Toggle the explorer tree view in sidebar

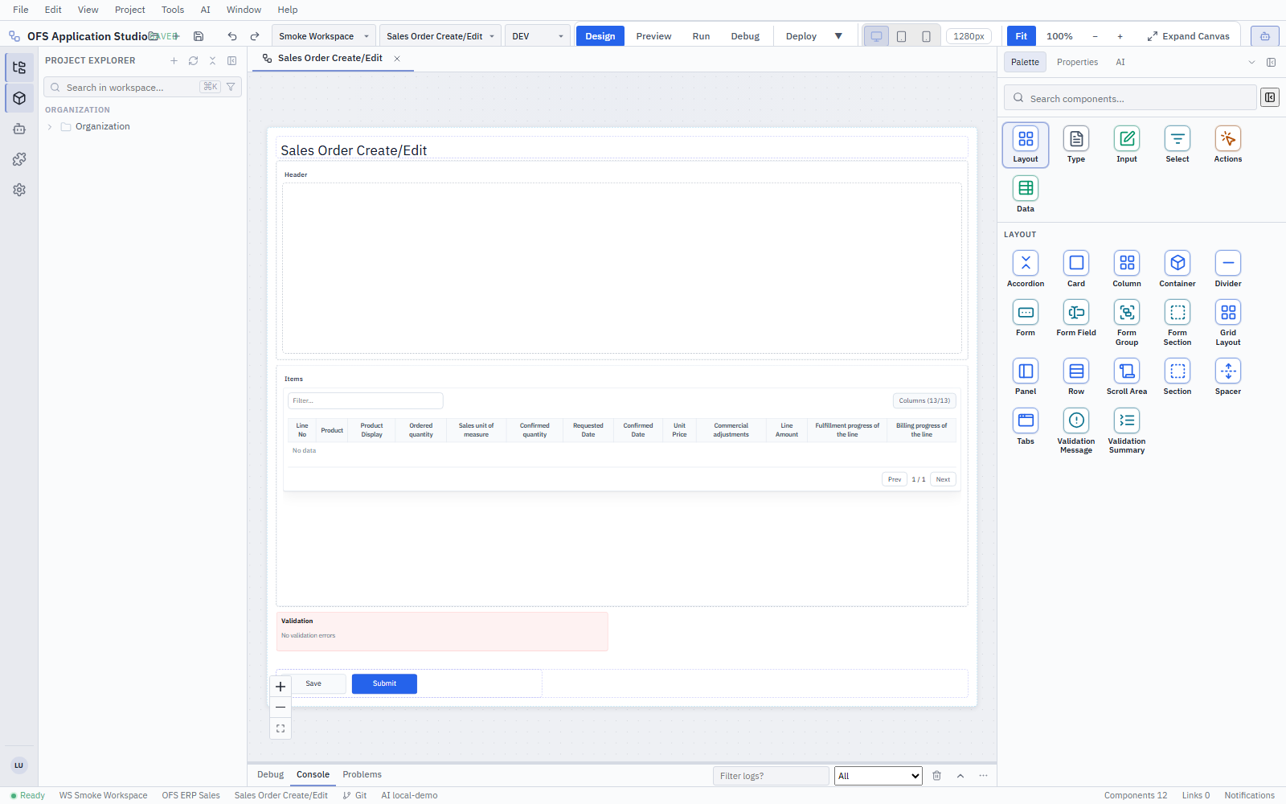click(x=19, y=68)
